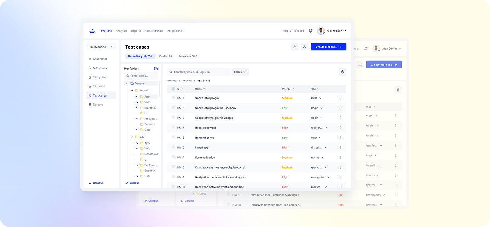Open notifications bell in front window
The height and width of the screenshot is (227, 490).
(x=311, y=31)
